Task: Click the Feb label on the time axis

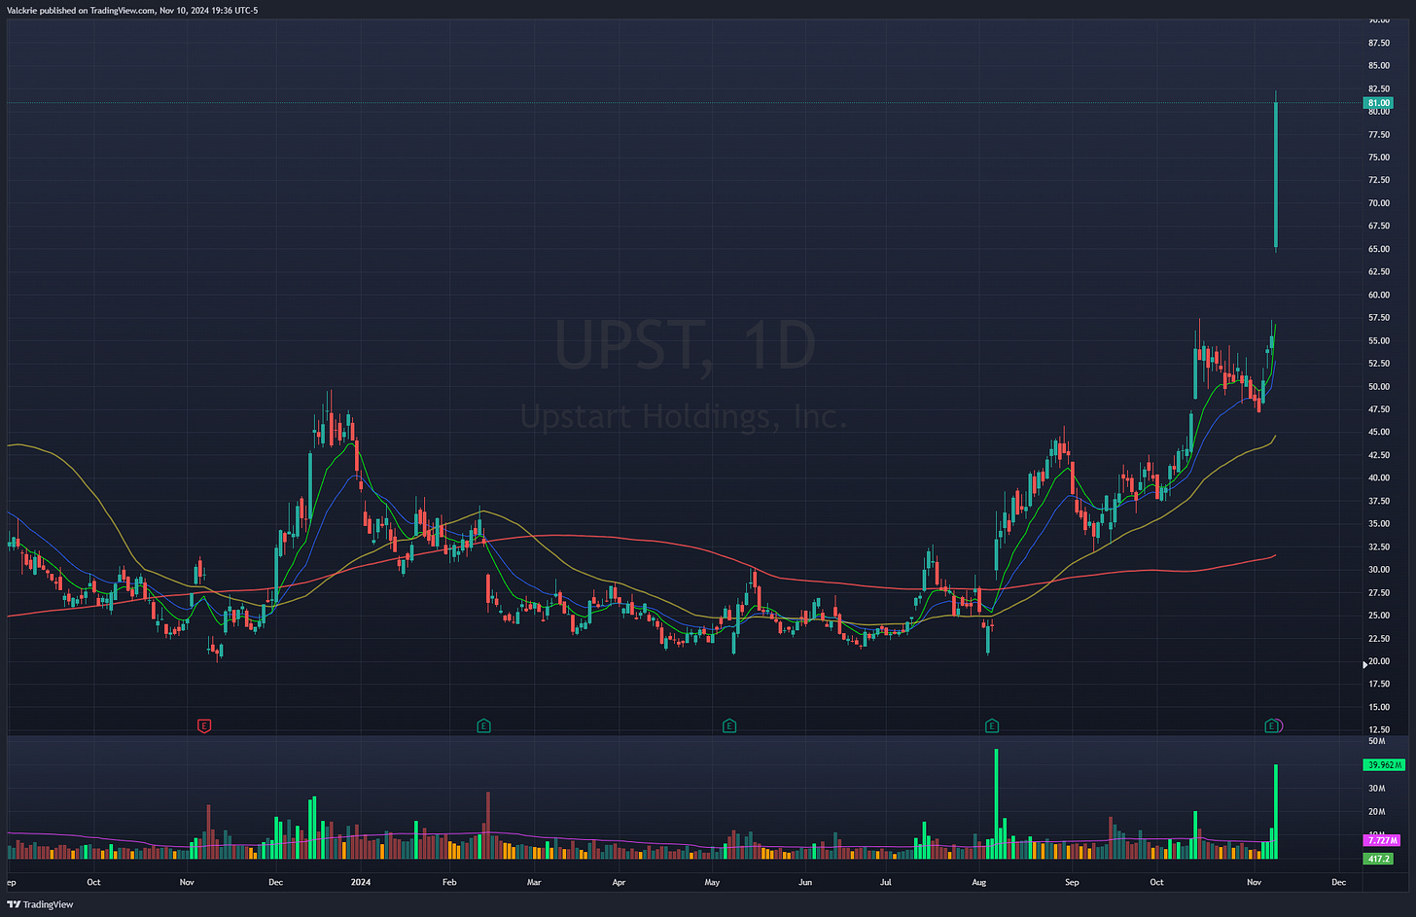Action: 449,883
